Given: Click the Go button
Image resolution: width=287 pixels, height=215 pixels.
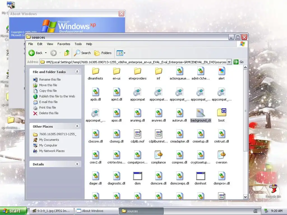Looking at the screenshot, I should 239,62.
